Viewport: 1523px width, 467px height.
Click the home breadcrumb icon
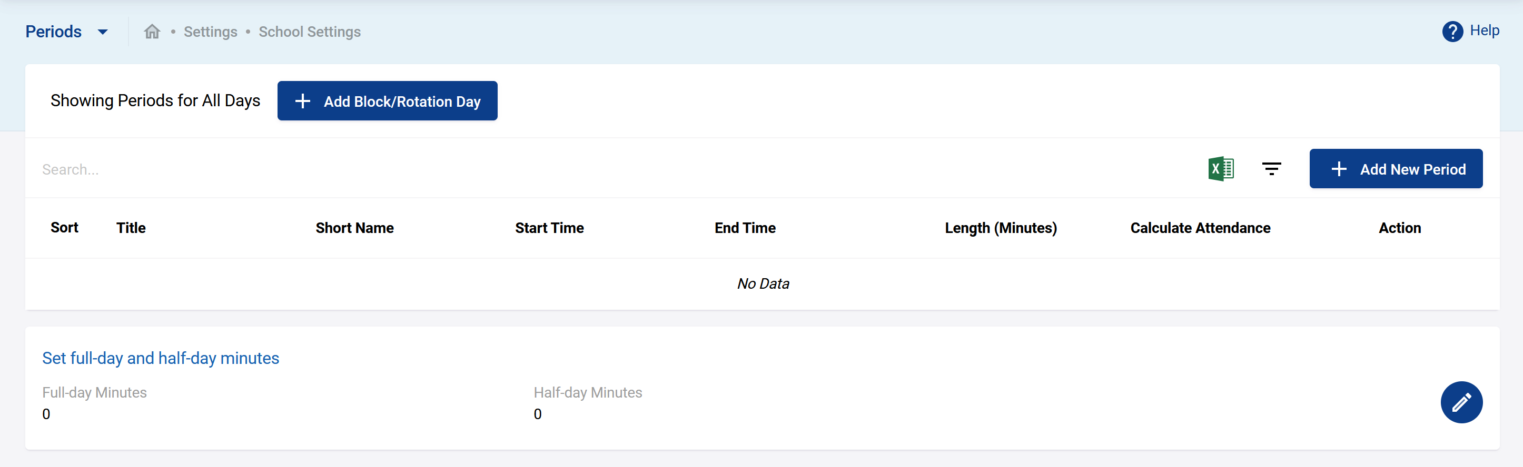[x=152, y=32]
